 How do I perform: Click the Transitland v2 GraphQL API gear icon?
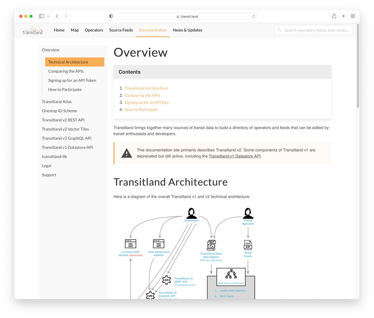[x=151, y=295]
